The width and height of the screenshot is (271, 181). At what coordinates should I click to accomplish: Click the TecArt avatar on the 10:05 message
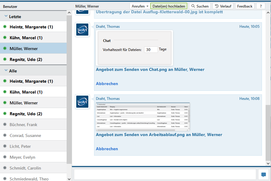[82, 30]
